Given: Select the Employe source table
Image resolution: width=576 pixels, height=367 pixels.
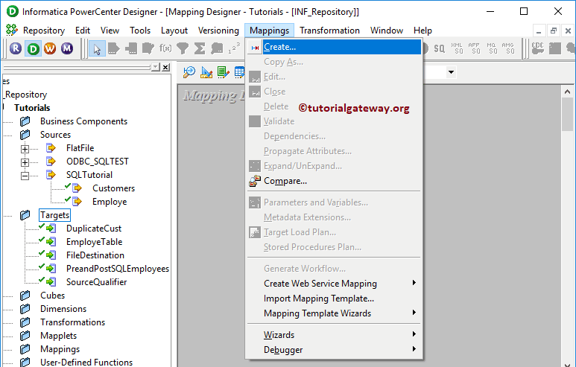Looking at the screenshot, I should pyautogui.click(x=110, y=202).
